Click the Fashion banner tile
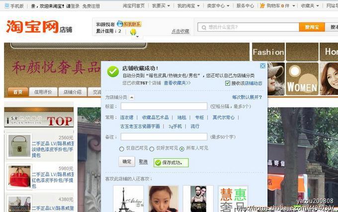338x212 pixels. pos(268,52)
